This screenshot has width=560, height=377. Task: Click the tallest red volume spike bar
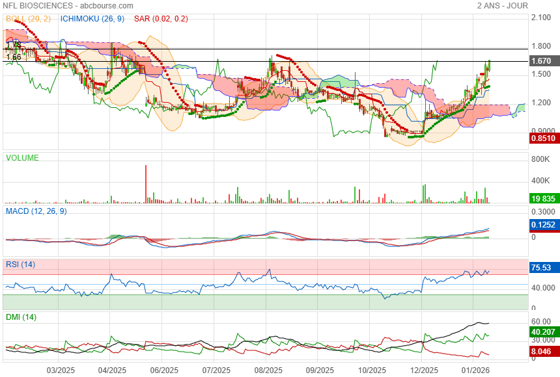click(x=146, y=185)
